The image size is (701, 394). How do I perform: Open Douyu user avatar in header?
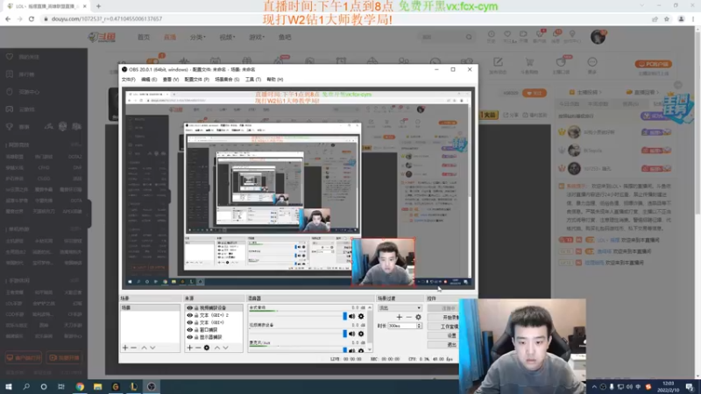click(x=598, y=37)
